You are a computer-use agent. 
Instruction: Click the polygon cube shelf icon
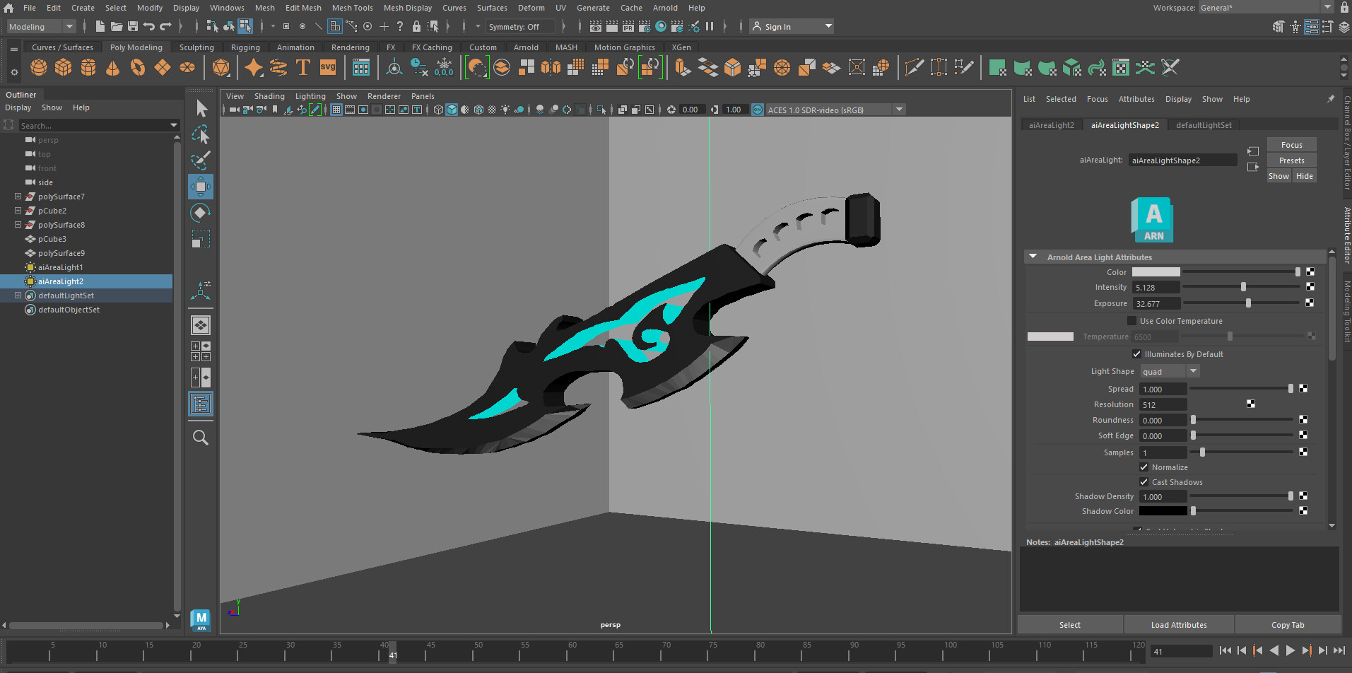point(64,68)
